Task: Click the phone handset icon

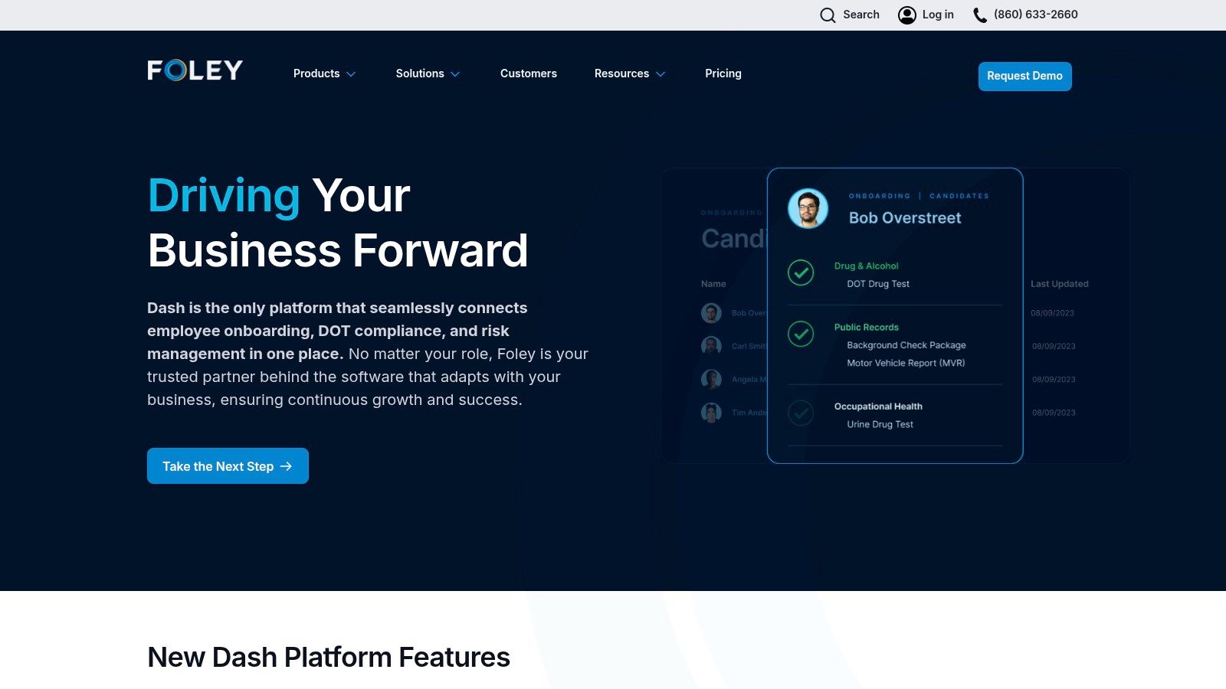Action: [x=980, y=15]
